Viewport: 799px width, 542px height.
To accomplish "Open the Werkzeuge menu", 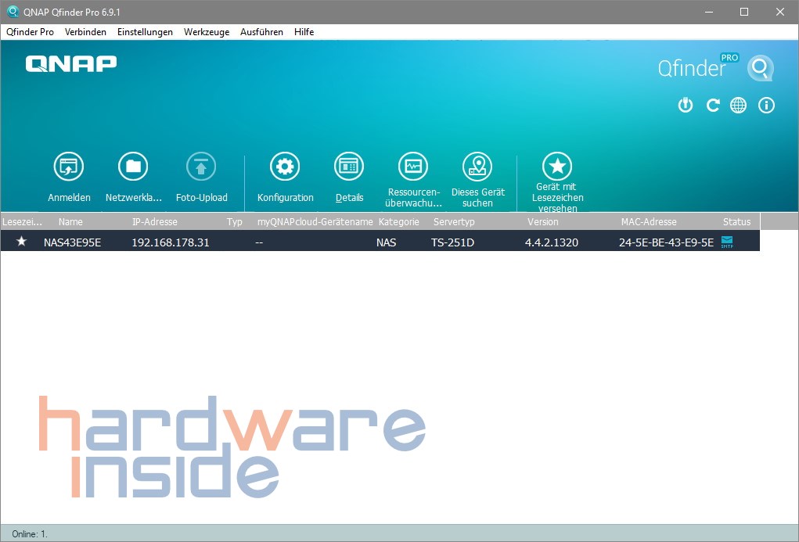I will pyautogui.click(x=207, y=32).
